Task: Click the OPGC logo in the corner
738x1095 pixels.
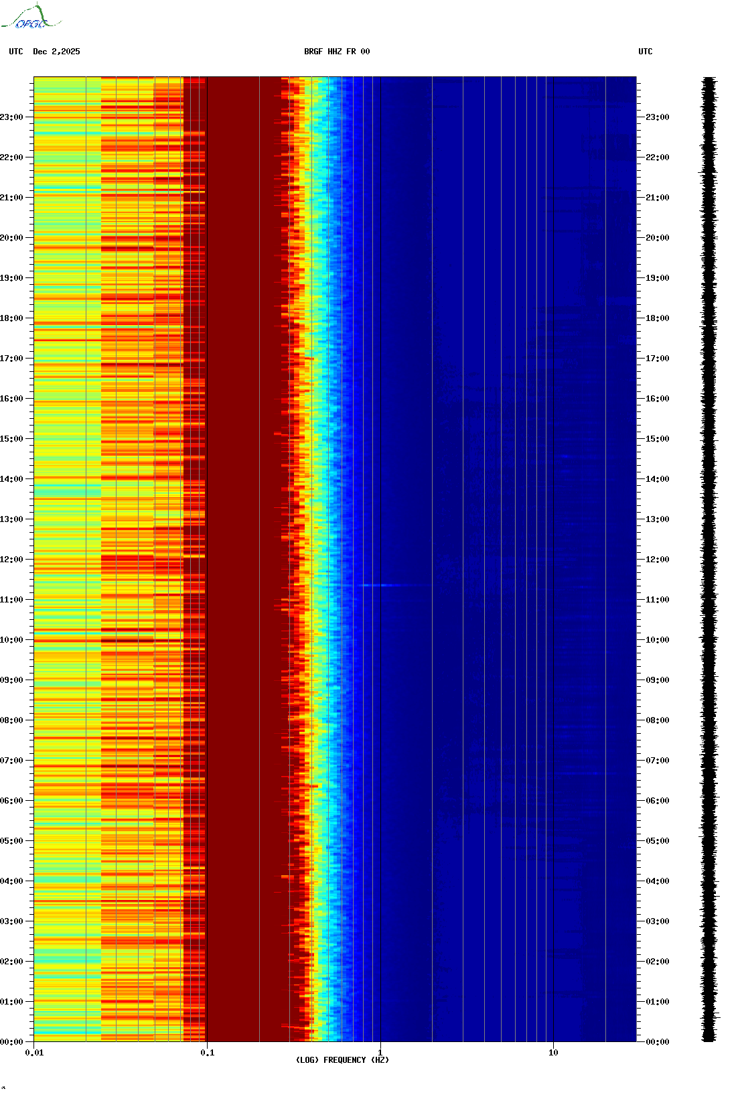Action: pos(30,17)
